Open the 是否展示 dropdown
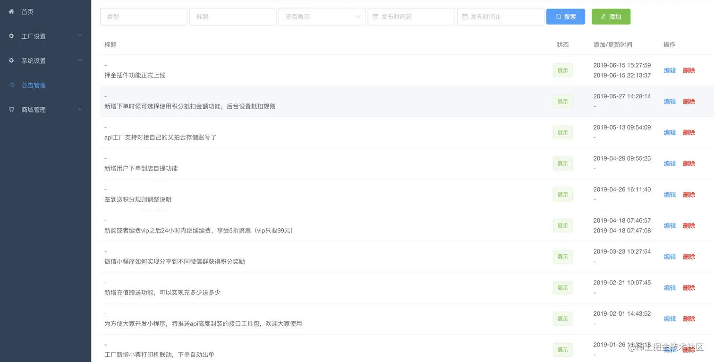Screen dimensions: 714x362 [322, 17]
